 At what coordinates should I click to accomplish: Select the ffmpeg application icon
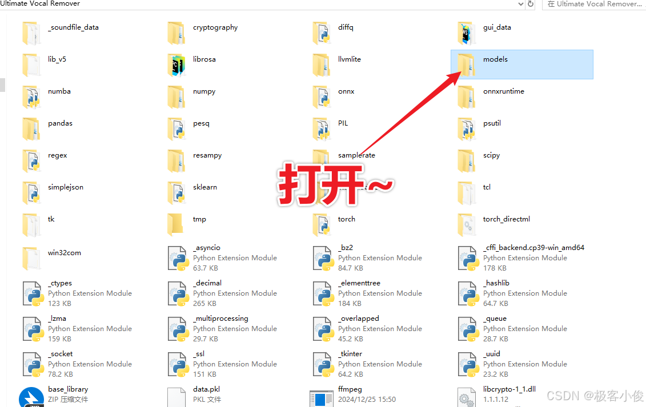tap(322, 398)
